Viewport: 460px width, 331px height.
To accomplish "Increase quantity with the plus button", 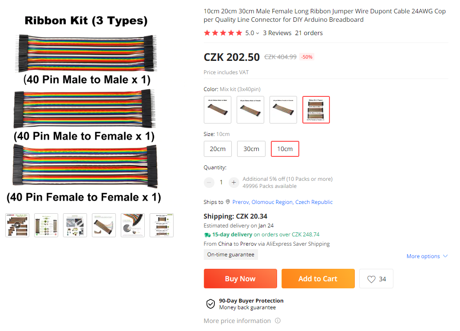I will coord(234,182).
